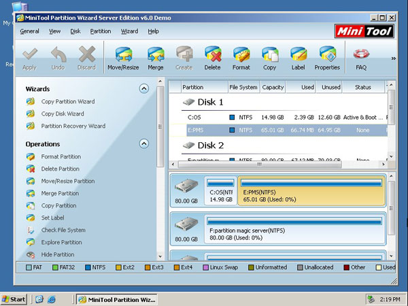Select the C:OS partition row

coord(278,118)
